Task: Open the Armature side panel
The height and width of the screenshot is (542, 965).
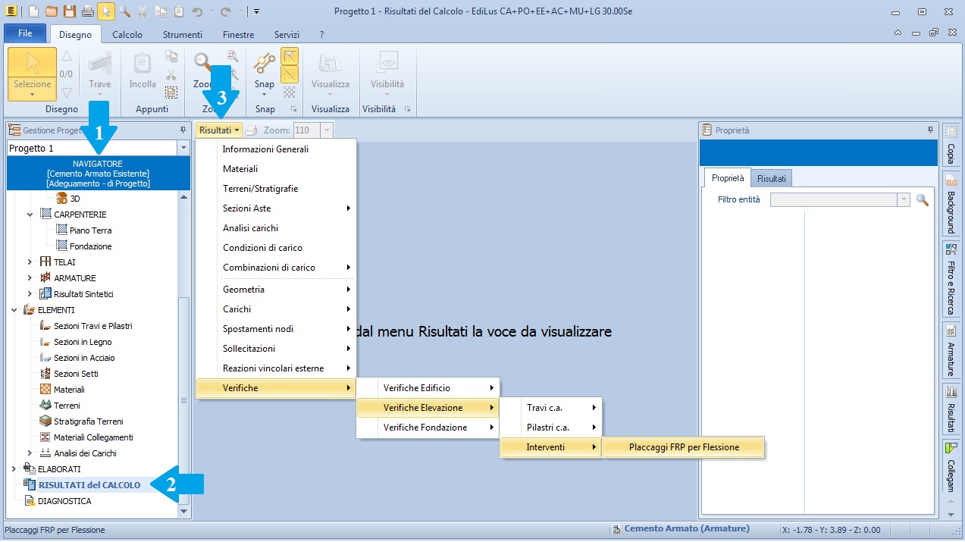Action: (951, 350)
